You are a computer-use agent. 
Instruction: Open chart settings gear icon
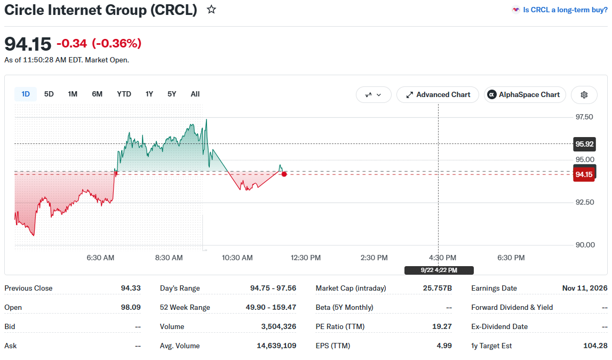coord(584,95)
